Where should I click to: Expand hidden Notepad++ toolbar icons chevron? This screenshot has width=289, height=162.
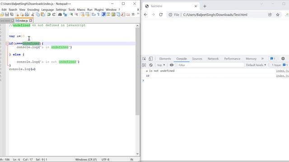click(138, 14)
